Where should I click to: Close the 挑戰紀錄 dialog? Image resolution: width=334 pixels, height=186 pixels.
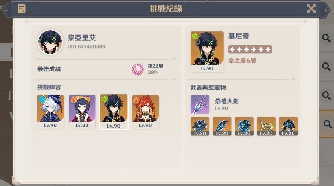pos(311,9)
